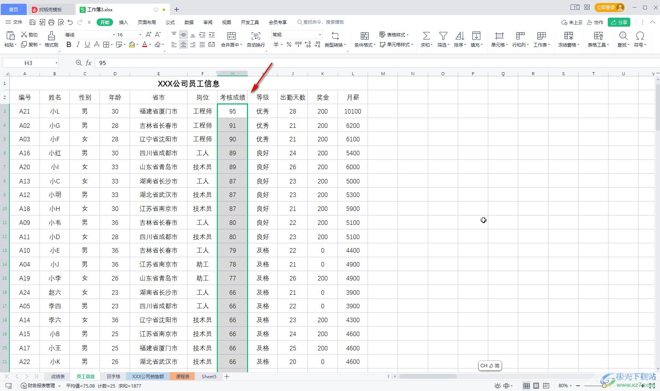This screenshot has width=660, height=391.
Task: Open the 数据 (Data) ribbon tab
Action: coord(189,22)
